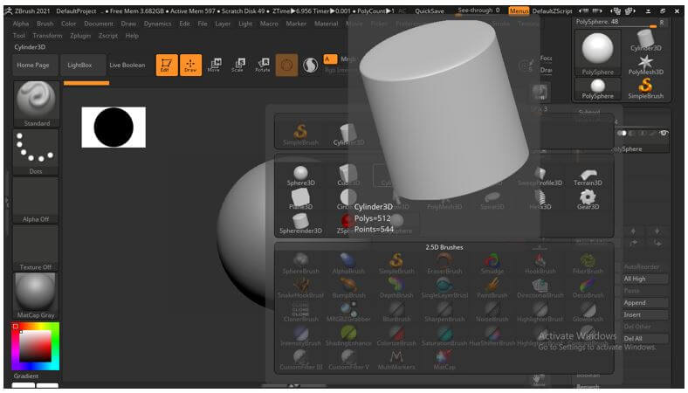The image size is (688, 393).
Task: Select Plane3D primitive
Action: 300,199
